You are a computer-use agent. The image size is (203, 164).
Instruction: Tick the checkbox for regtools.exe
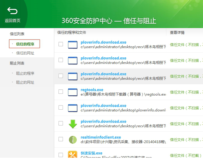pyautogui.click(x=61, y=92)
